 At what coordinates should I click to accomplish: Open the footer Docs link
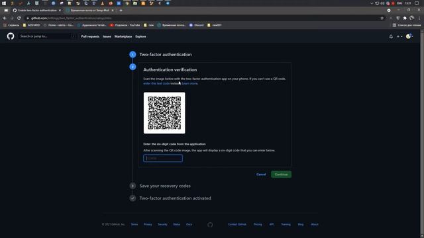pyautogui.click(x=189, y=224)
